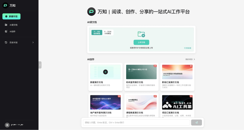The height and width of the screenshot is (130, 244).
Task: Open AI读文档 in the sidebar menu
Action: coord(13,25)
